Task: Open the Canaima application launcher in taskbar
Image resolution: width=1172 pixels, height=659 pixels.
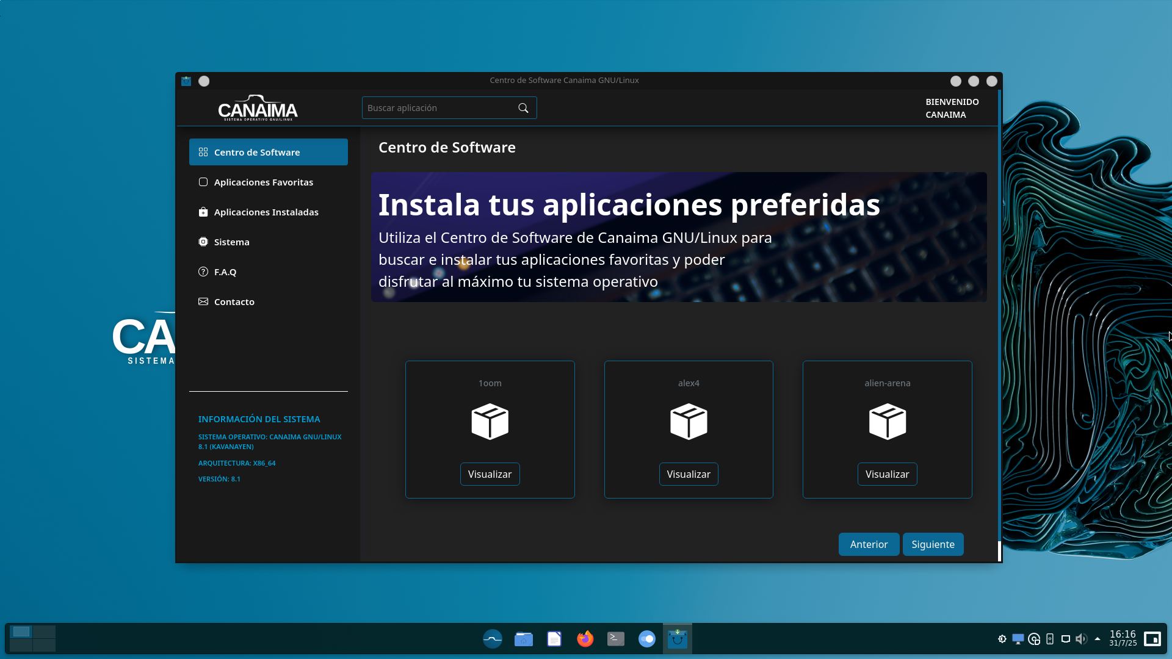Action: pos(492,639)
